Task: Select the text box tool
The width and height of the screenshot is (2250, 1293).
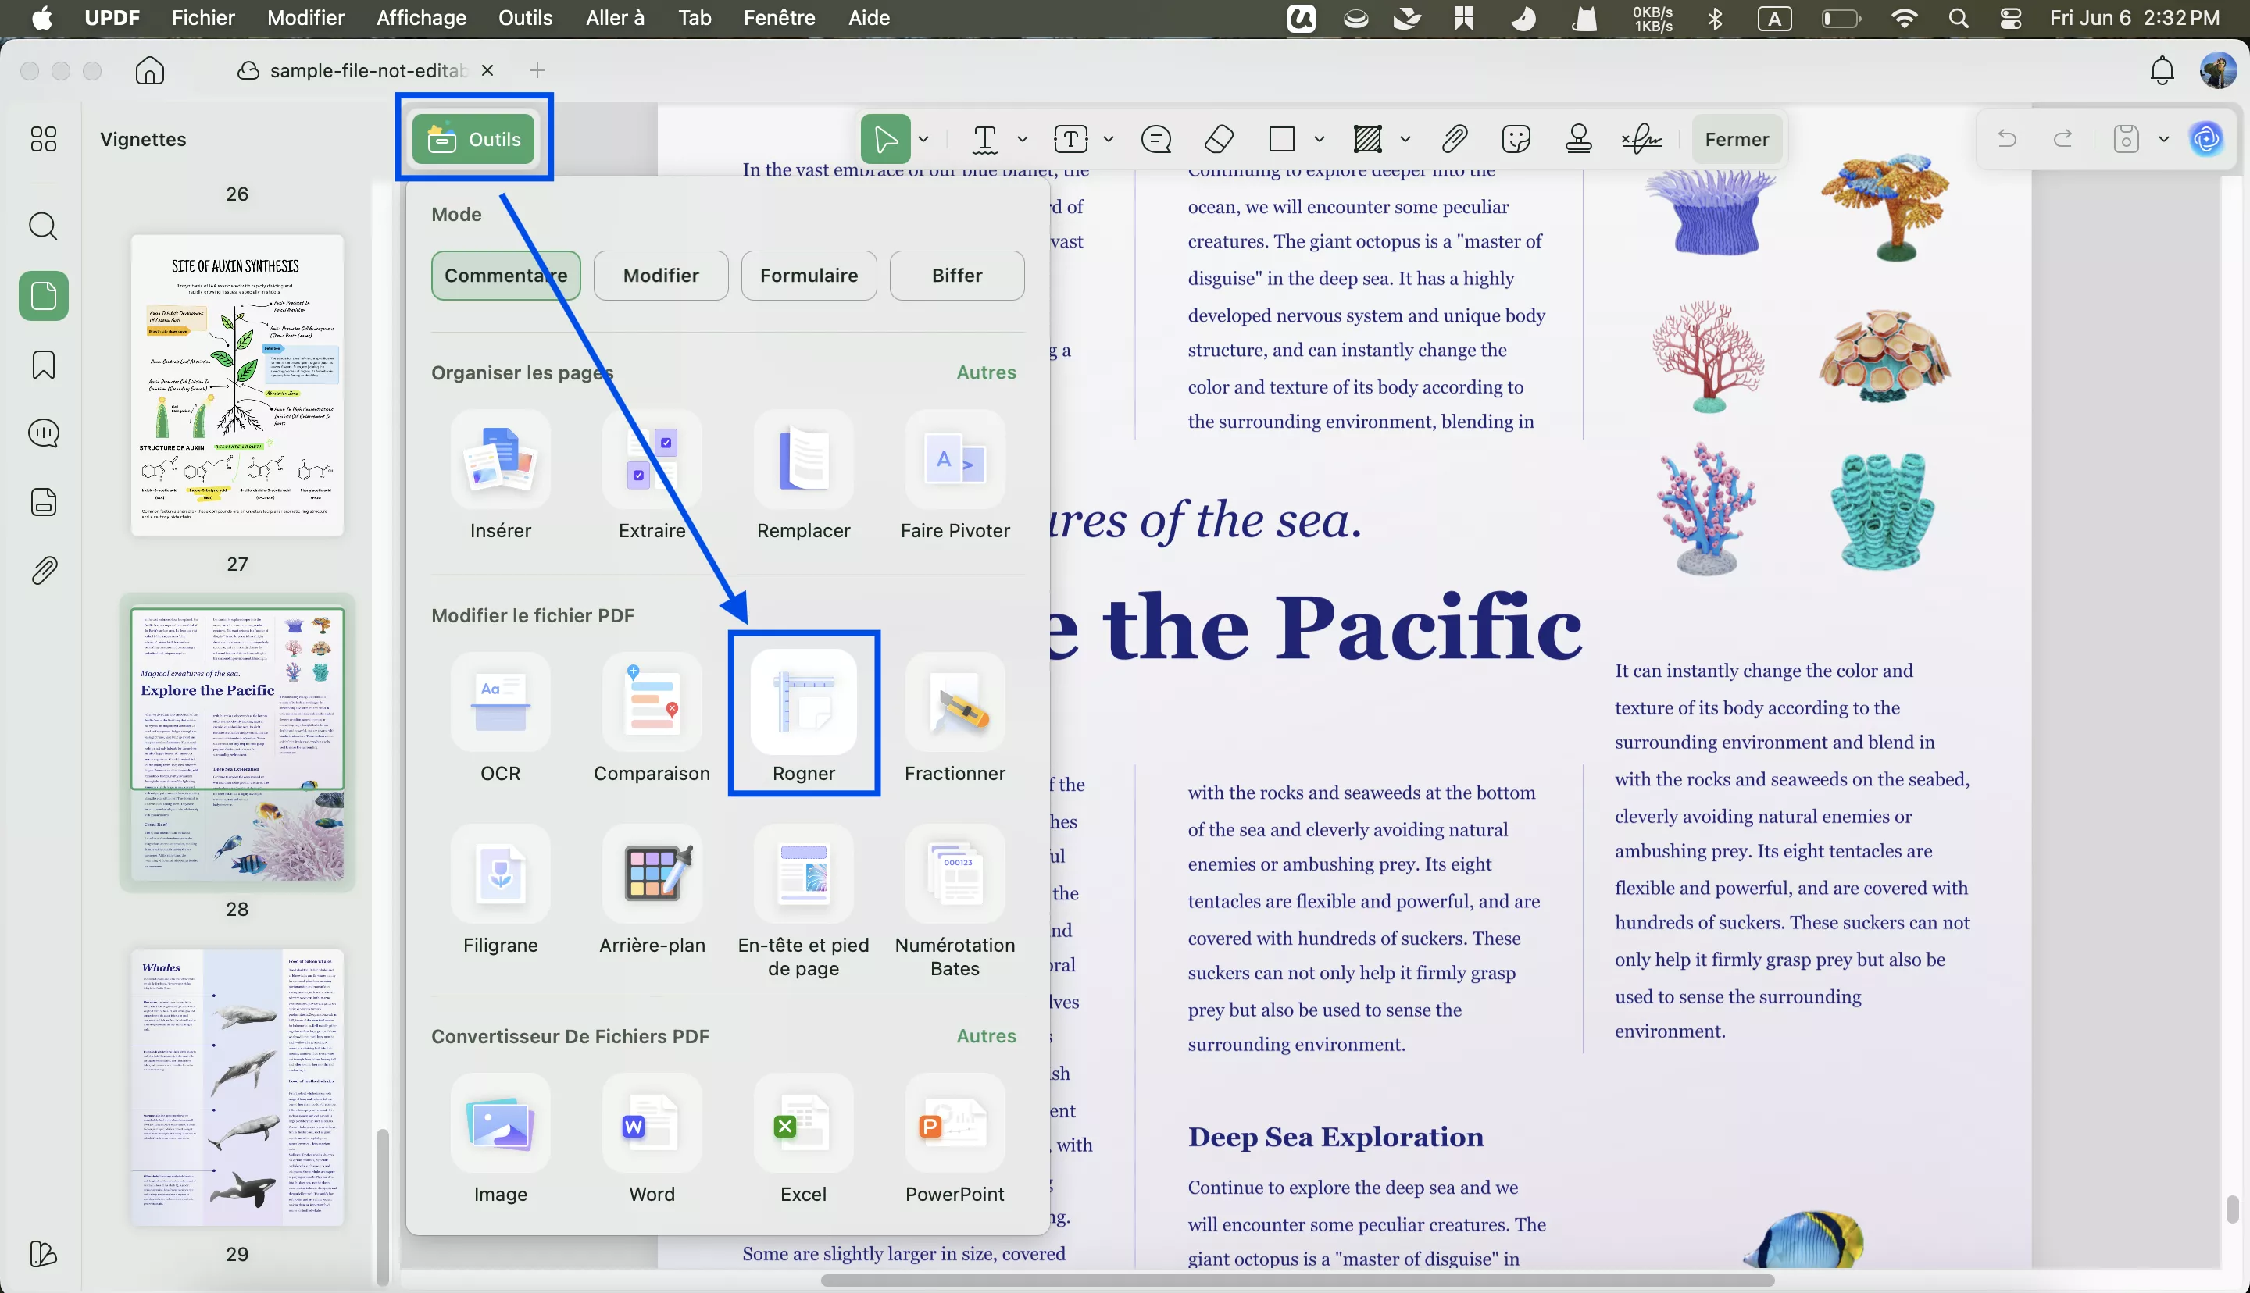Action: coord(1070,140)
